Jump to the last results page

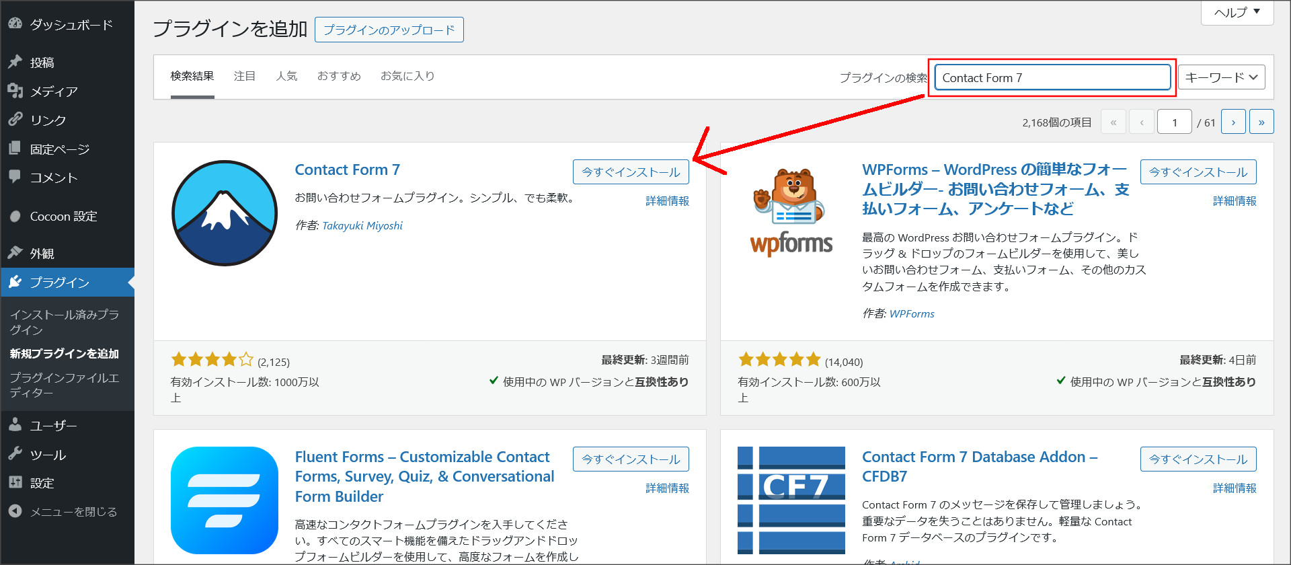coord(1261,122)
